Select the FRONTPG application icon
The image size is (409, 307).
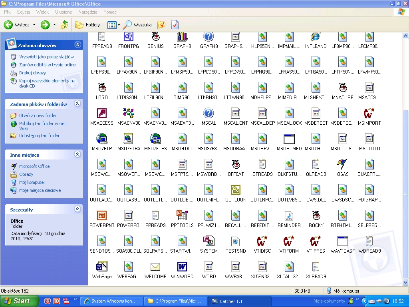pyautogui.click(x=129, y=36)
